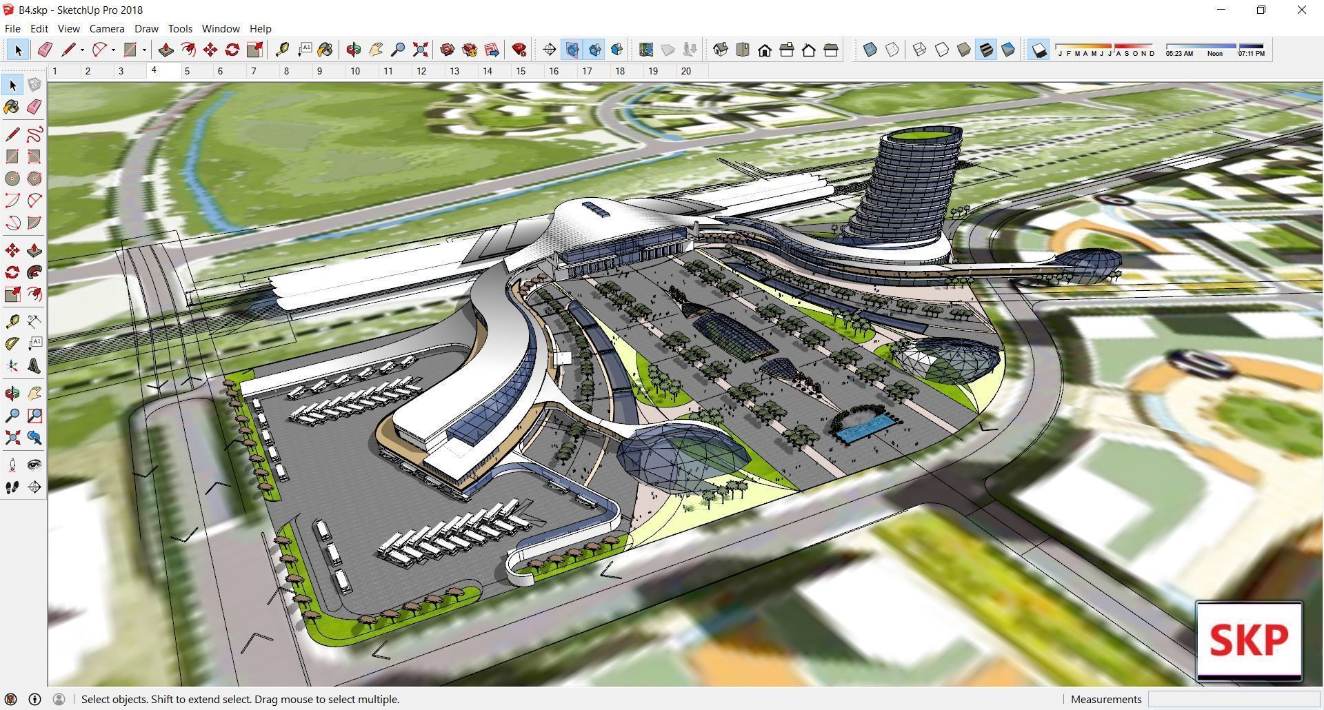Screen dimensions: 1324x710
Task: Switch to Top view
Action: pyautogui.click(x=743, y=50)
